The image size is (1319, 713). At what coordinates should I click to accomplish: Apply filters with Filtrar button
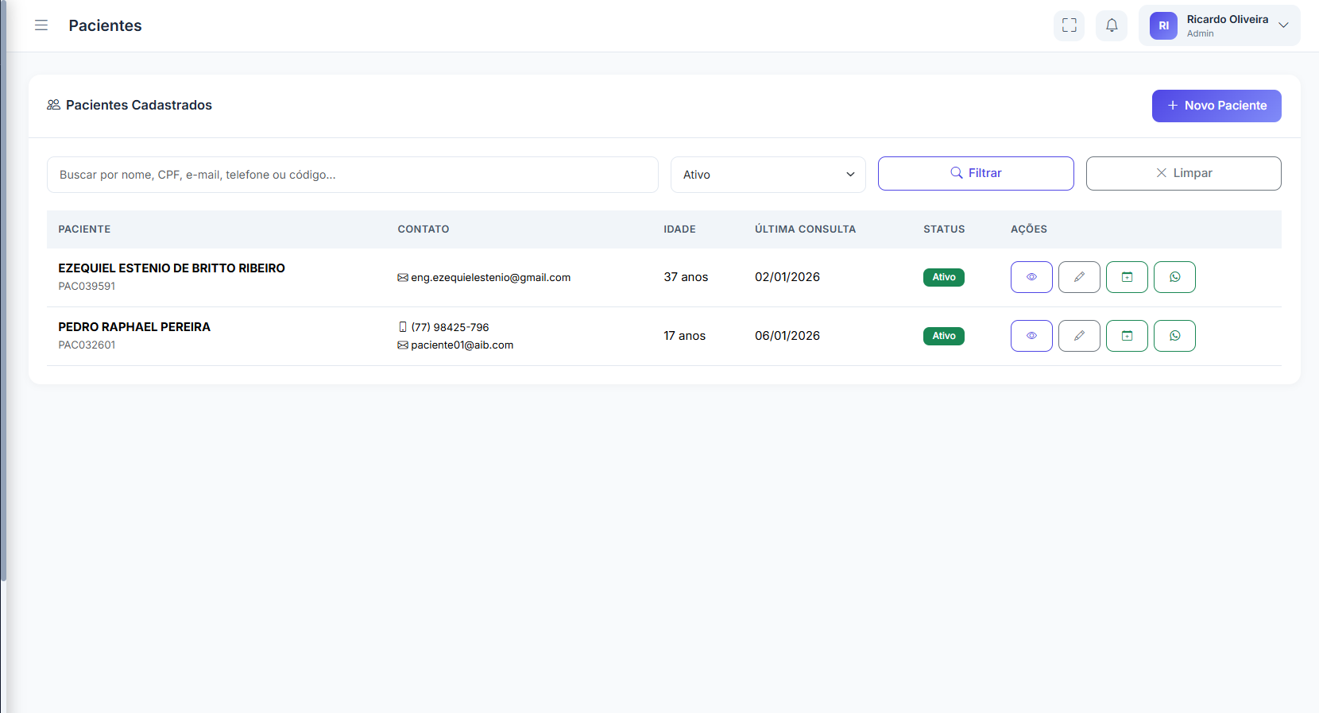coord(975,173)
